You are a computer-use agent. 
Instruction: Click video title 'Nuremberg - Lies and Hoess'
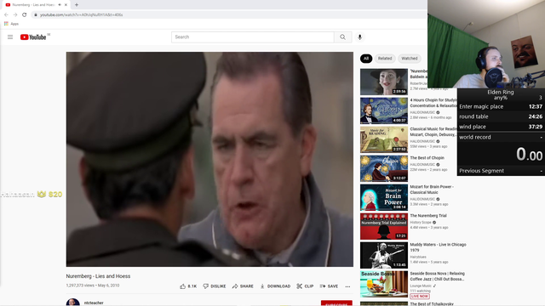tap(98, 276)
